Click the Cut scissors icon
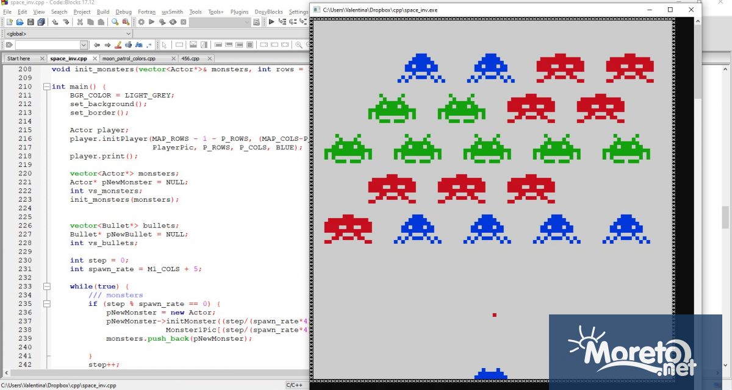 [79, 22]
